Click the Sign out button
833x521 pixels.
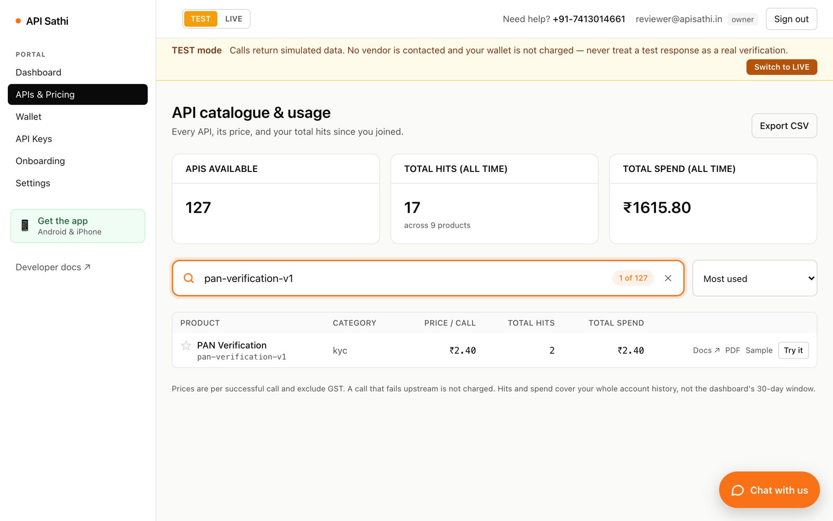tap(791, 19)
